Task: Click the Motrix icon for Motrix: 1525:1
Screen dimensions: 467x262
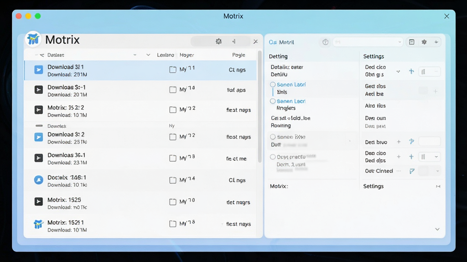Action: (38, 224)
